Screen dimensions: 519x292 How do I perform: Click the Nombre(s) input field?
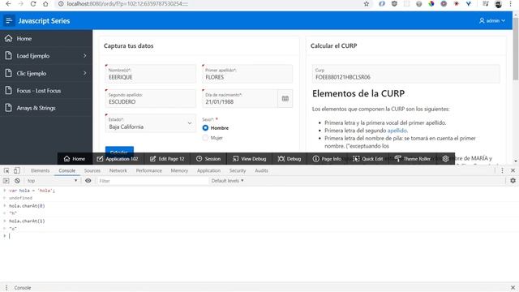coord(151,74)
